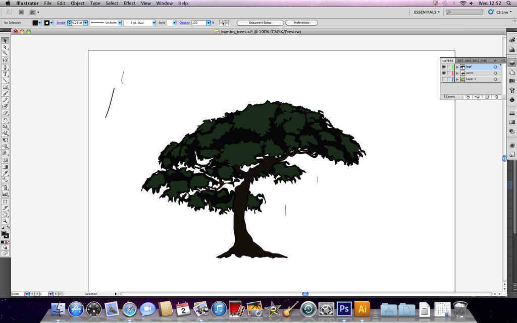Image resolution: width=517 pixels, height=323 pixels.
Task: Open Symbols panel icon in right dock
Action: [512, 99]
